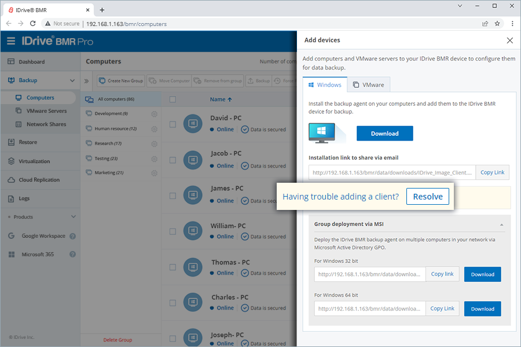Open Cloud Replication in the sidebar
This screenshot has width=521, height=347.
tap(39, 180)
